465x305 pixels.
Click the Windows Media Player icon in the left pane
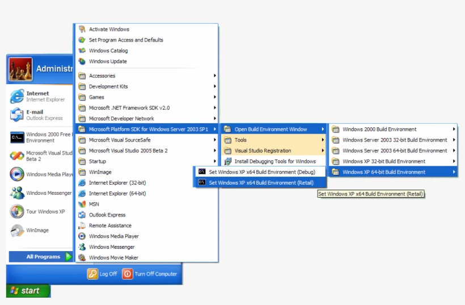point(17,174)
